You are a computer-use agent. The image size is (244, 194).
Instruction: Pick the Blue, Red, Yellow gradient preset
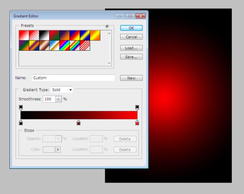(75, 35)
